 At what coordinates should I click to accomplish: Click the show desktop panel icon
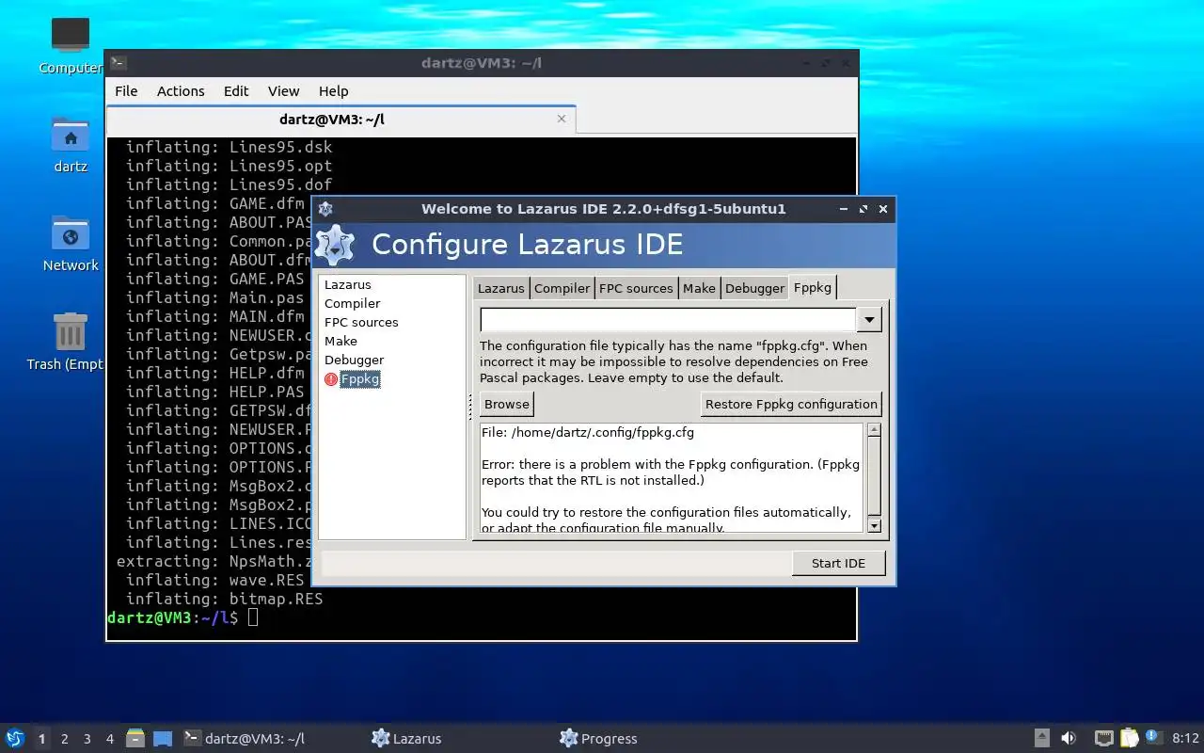(163, 738)
